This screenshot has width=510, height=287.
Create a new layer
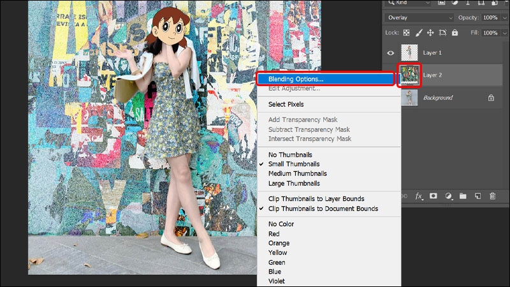[x=477, y=196]
